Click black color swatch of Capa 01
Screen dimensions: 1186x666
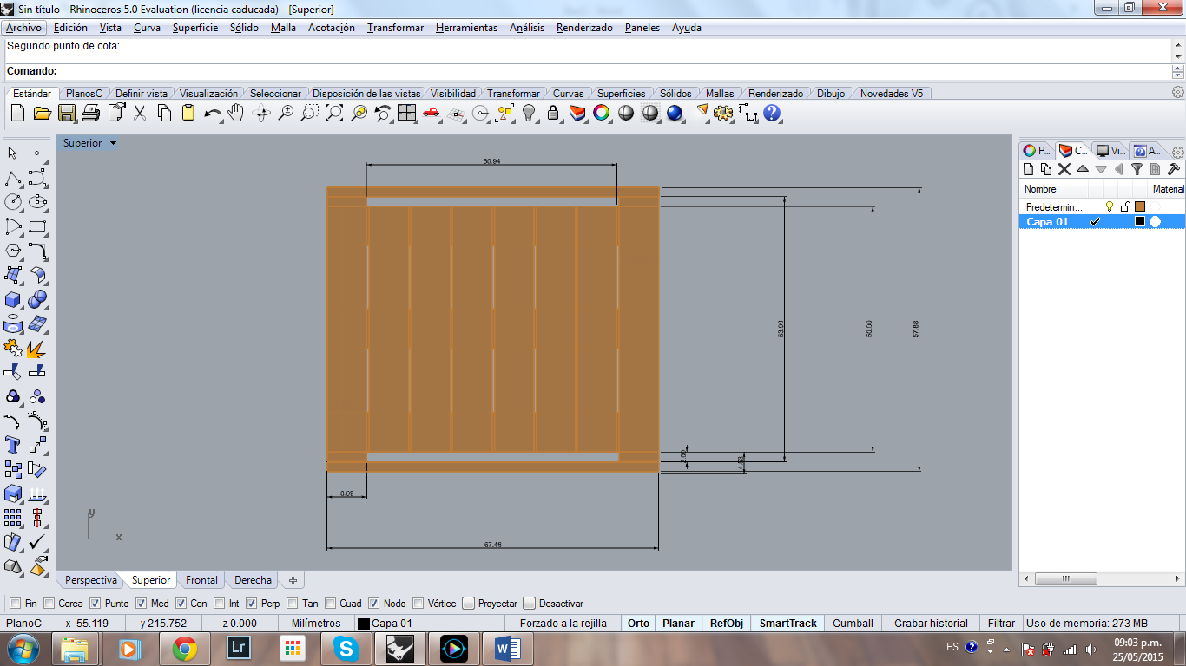[1140, 222]
